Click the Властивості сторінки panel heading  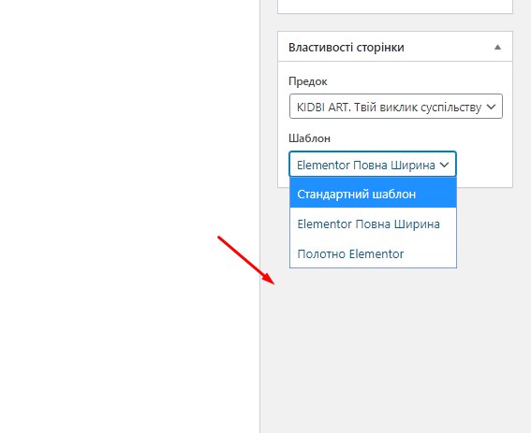click(x=347, y=47)
